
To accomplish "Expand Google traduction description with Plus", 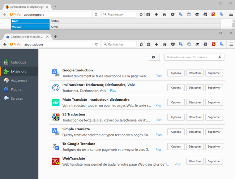I will coord(158,76).
